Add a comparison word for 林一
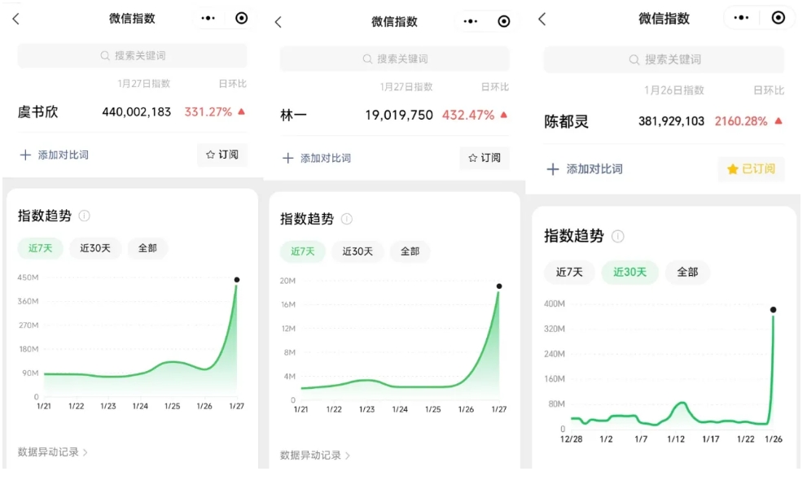The height and width of the screenshot is (480, 807). 317,158
